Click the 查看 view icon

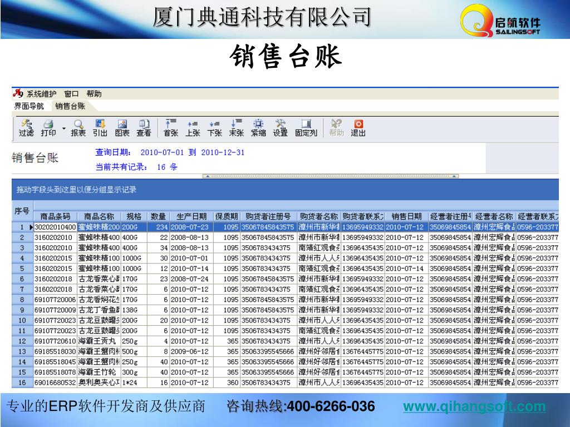[x=144, y=128]
